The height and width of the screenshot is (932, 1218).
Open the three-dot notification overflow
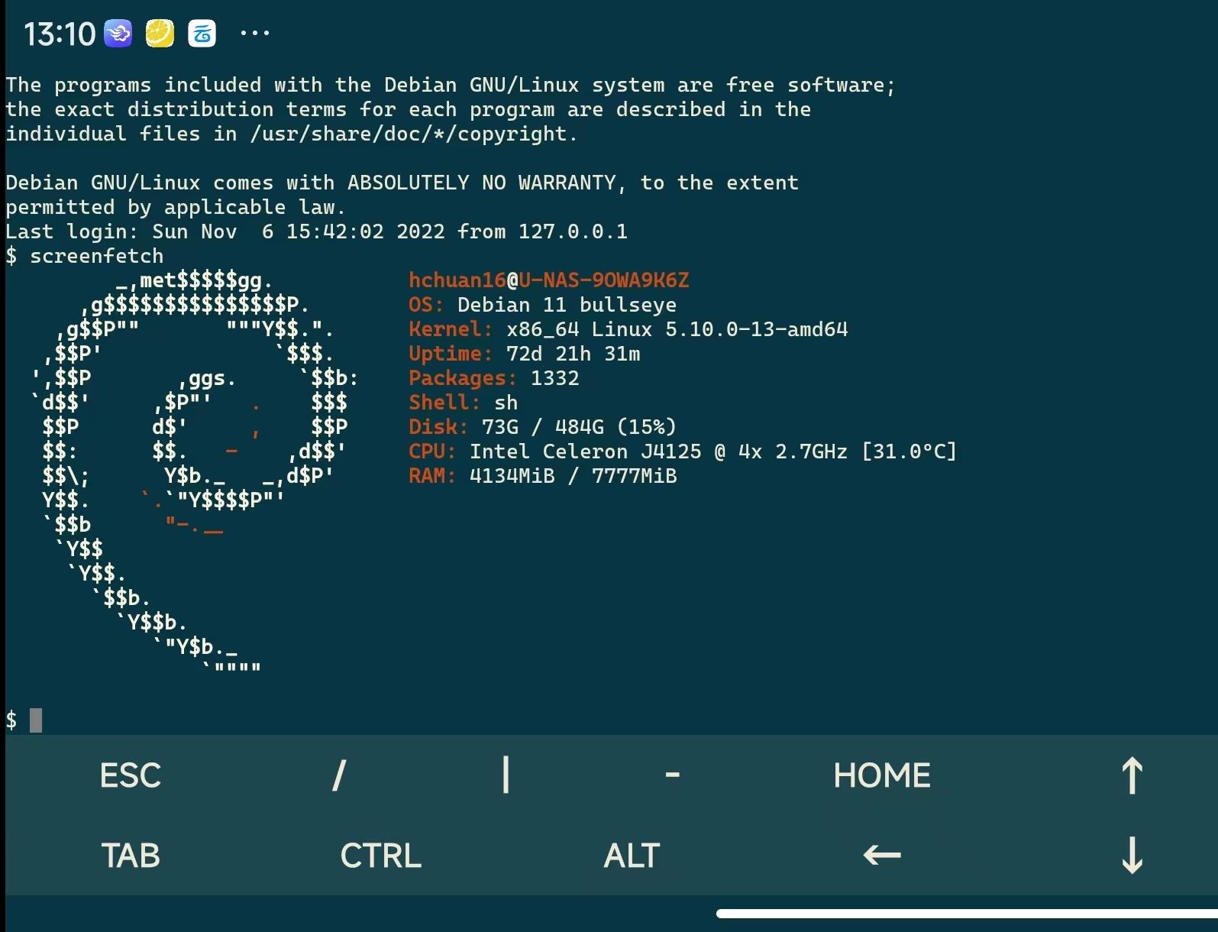pos(254,34)
